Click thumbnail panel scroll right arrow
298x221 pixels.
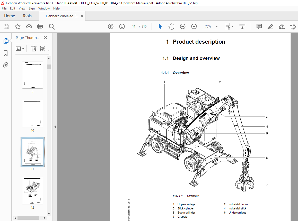[45, 218]
